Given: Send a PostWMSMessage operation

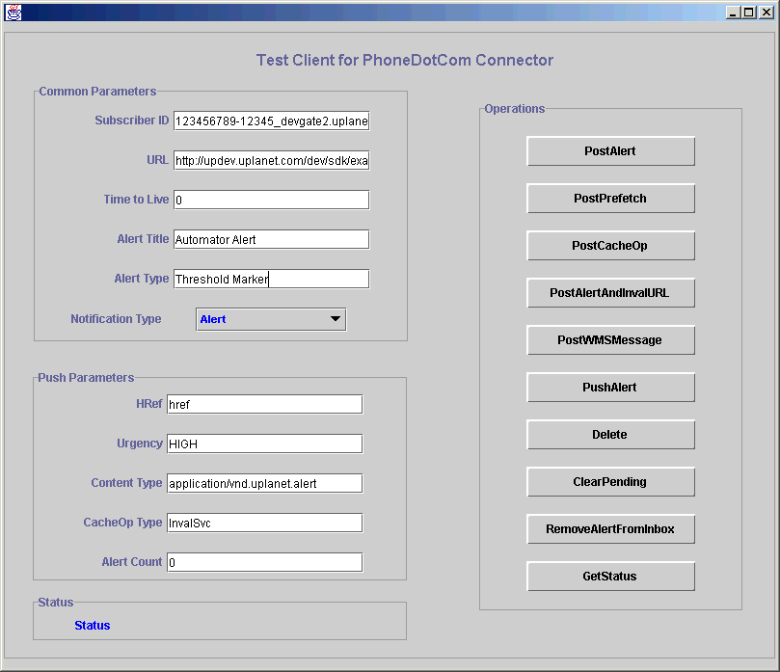Looking at the screenshot, I should click(x=610, y=339).
